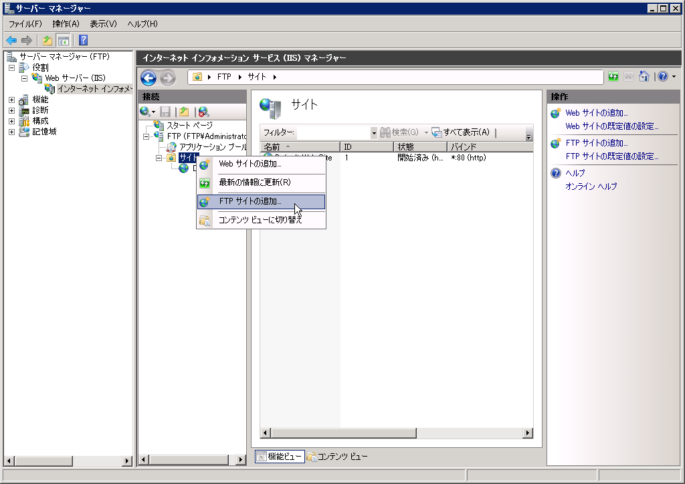Image resolution: width=685 pixels, height=484 pixels.
Task: Choose '最新の情報に更新(R)' in context menu
Action: 262,183
